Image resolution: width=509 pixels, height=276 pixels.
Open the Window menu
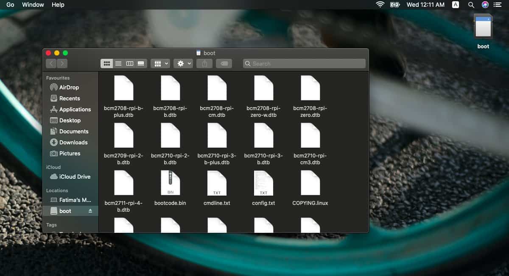(x=33, y=5)
